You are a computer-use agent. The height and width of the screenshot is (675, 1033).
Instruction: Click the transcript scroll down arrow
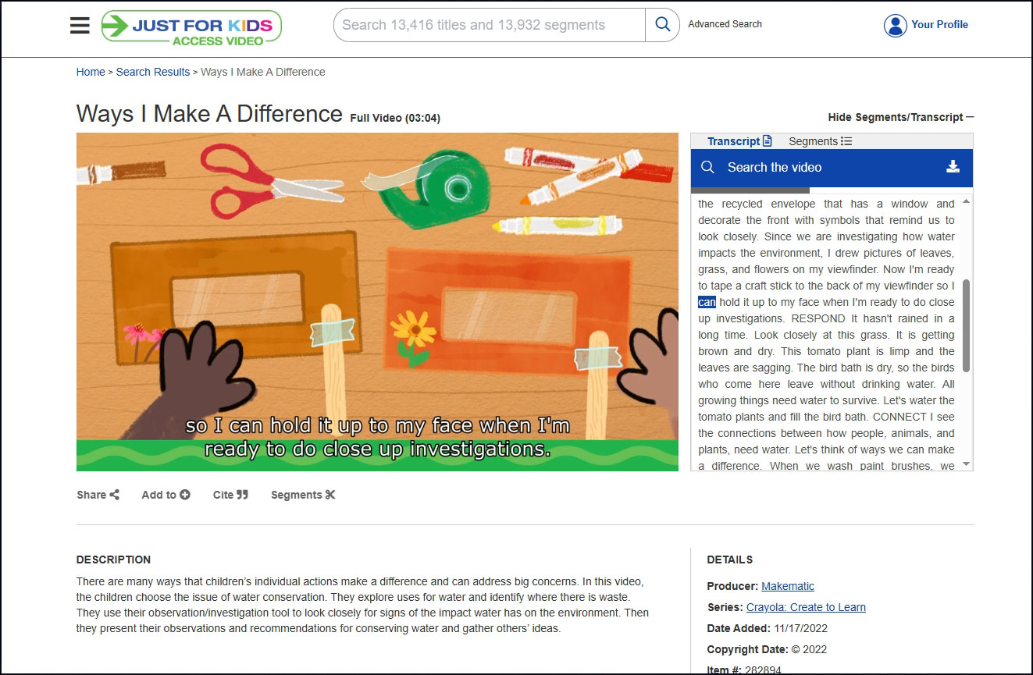967,464
